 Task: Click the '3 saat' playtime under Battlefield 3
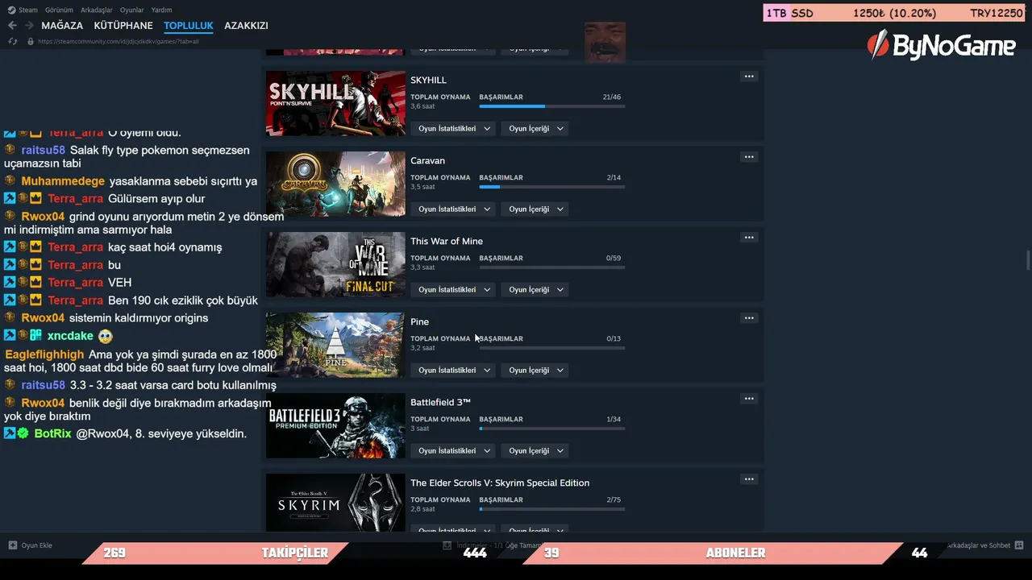[420, 429]
